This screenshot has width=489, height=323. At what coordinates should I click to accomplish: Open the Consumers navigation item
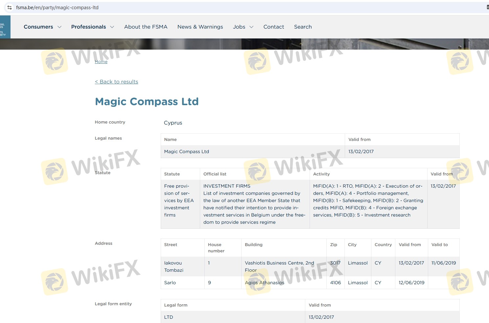(38, 27)
